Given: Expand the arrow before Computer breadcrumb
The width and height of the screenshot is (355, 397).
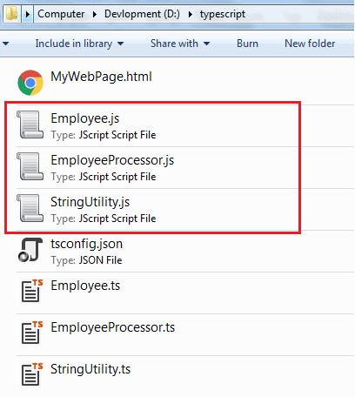Looking at the screenshot, I should coord(28,14).
